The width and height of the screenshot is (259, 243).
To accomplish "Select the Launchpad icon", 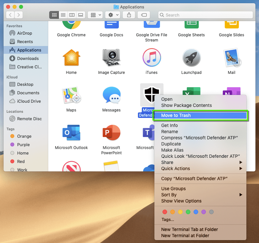I will pos(191,57).
